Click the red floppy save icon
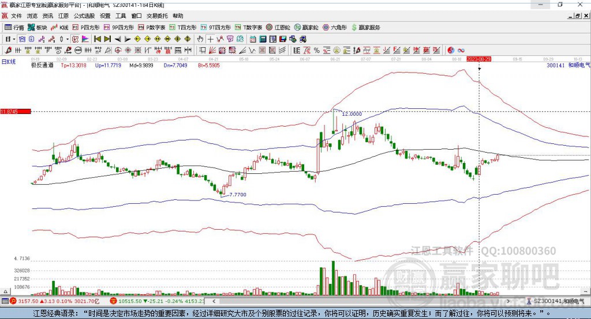Viewport: 591px width, 319px height. pyautogui.click(x=283, y=39)
